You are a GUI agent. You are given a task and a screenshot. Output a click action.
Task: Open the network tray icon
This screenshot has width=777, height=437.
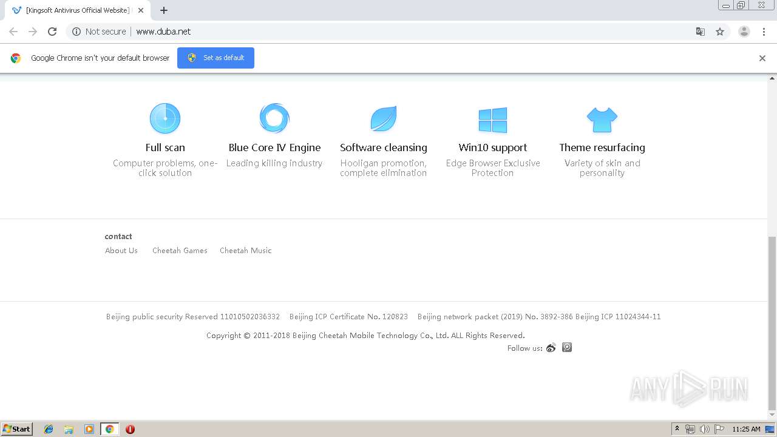690,429
